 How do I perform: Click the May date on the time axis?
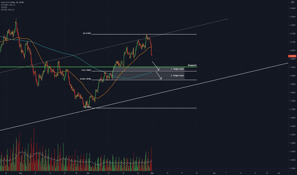coord(152,173)
